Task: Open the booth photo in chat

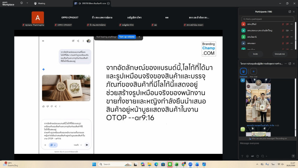Action: click(258, 100)
